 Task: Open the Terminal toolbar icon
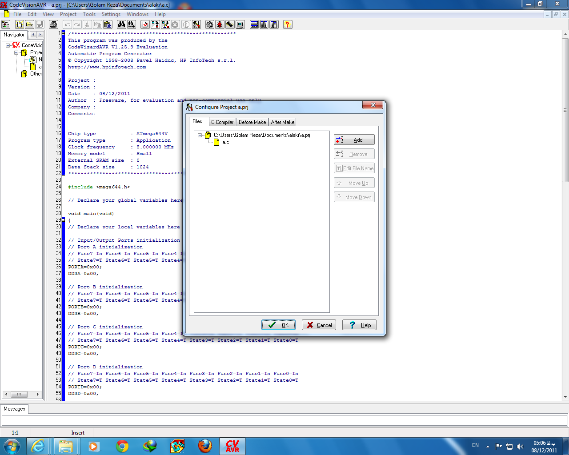click(240, 24)
